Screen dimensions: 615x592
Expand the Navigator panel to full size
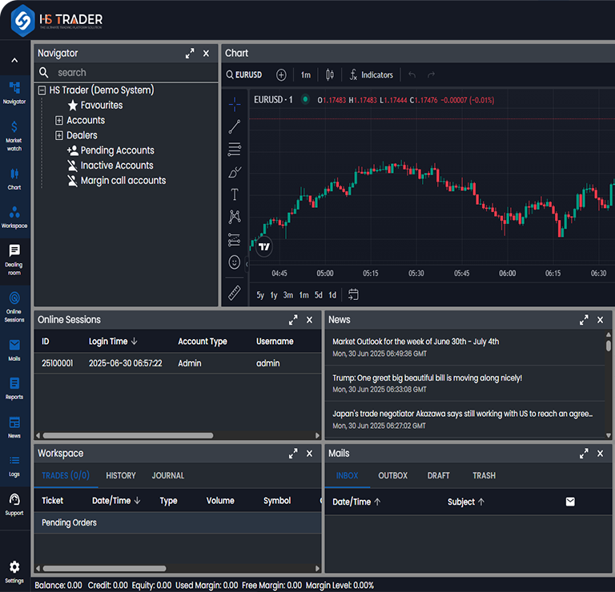[x=190, y=54]
